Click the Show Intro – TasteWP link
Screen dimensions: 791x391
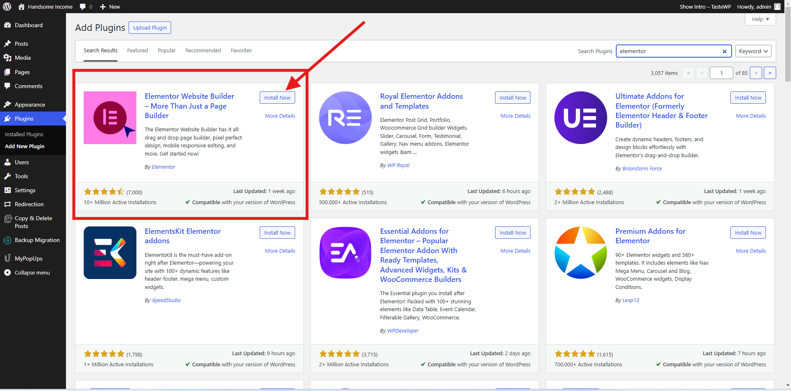705,7
